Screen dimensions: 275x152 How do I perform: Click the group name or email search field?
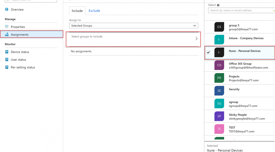point(241,11)
